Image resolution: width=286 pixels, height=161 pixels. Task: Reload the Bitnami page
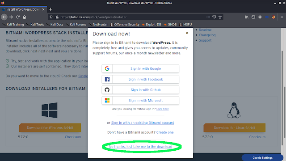18,17
